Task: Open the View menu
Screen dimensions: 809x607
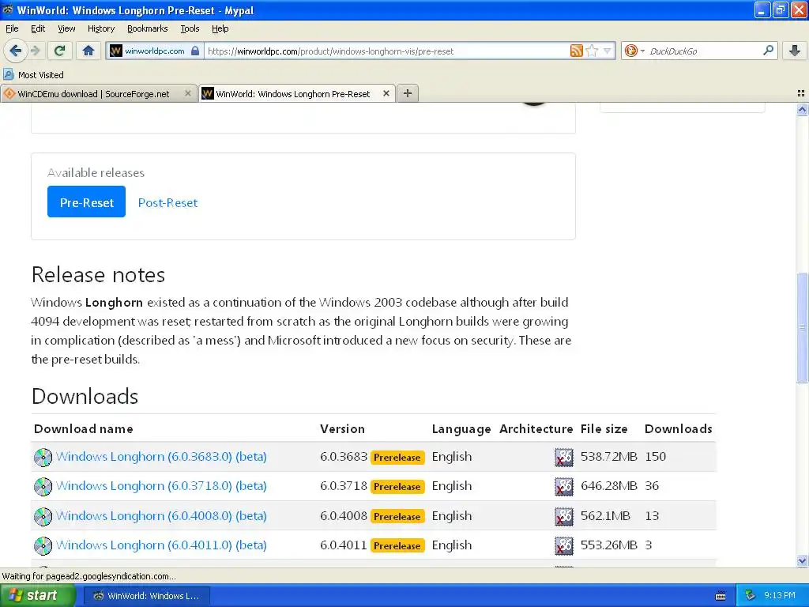Action: pos(66,28)
